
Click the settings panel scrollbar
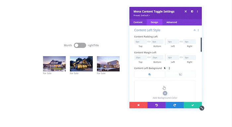(x=201, y=45)
